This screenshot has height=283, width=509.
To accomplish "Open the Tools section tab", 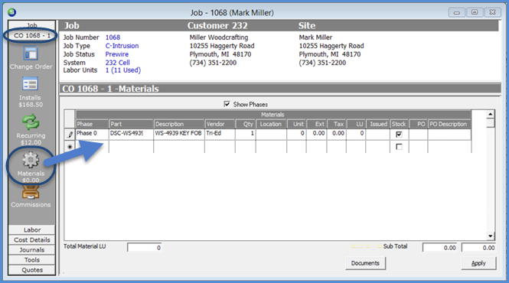I will (32, 260).
